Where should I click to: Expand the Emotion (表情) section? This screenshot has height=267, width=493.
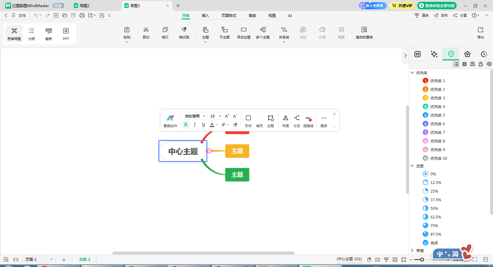(x=412, y=250)
